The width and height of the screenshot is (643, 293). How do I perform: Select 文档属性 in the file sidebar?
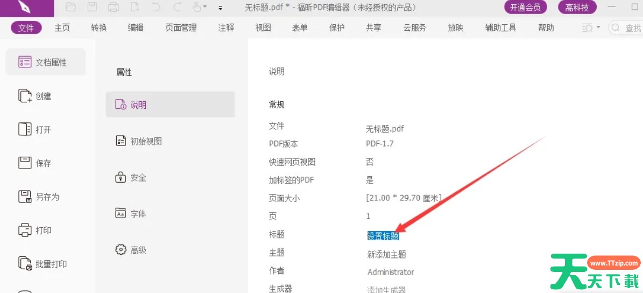pyautogui.click(x=46, y=62)
